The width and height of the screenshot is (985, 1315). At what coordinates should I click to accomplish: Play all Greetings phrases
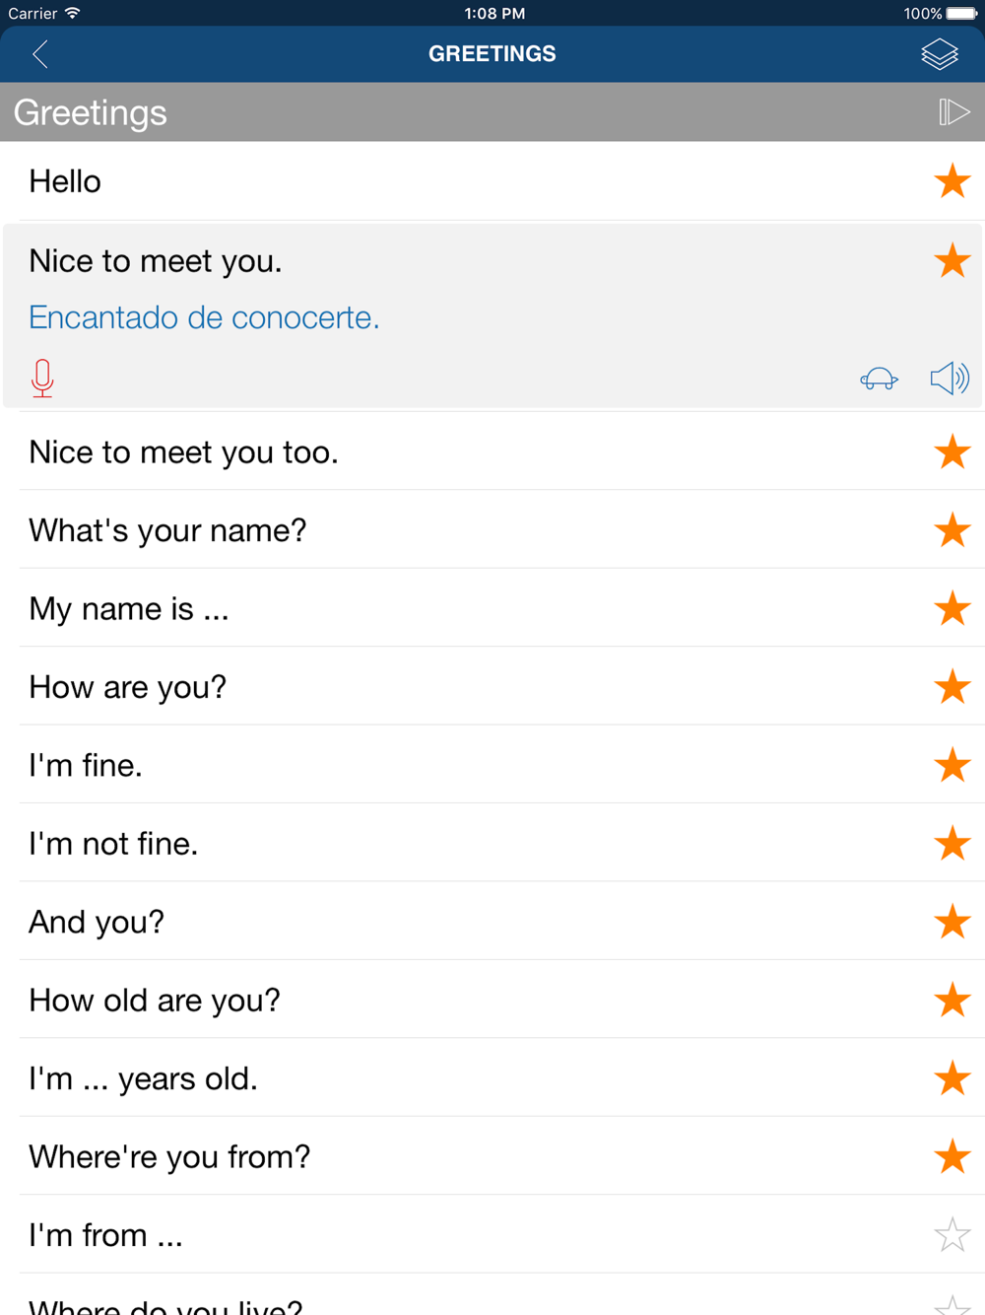click(953, 112)
